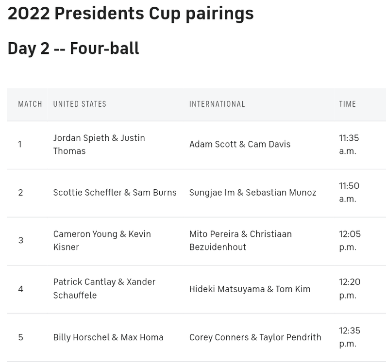Click the 12:20 p.m. tee time

(350, 288)
